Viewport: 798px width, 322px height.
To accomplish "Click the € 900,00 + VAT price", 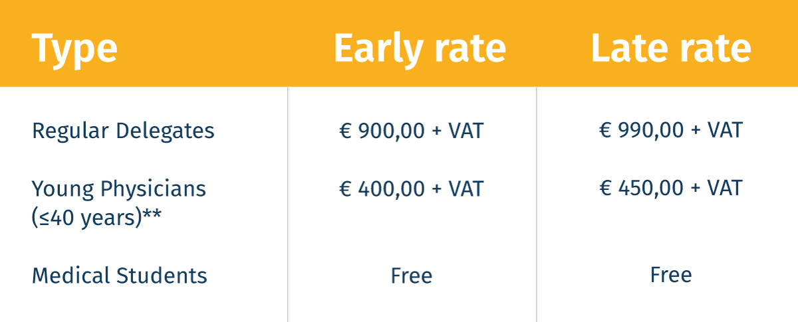I will pyautogui.click(x=412, y=131).
